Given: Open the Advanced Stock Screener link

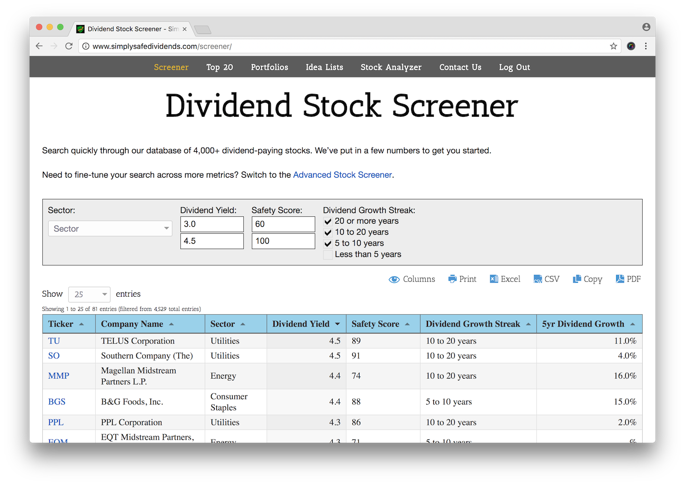Looking at the screenshot, I should click(x=342, y=175).
